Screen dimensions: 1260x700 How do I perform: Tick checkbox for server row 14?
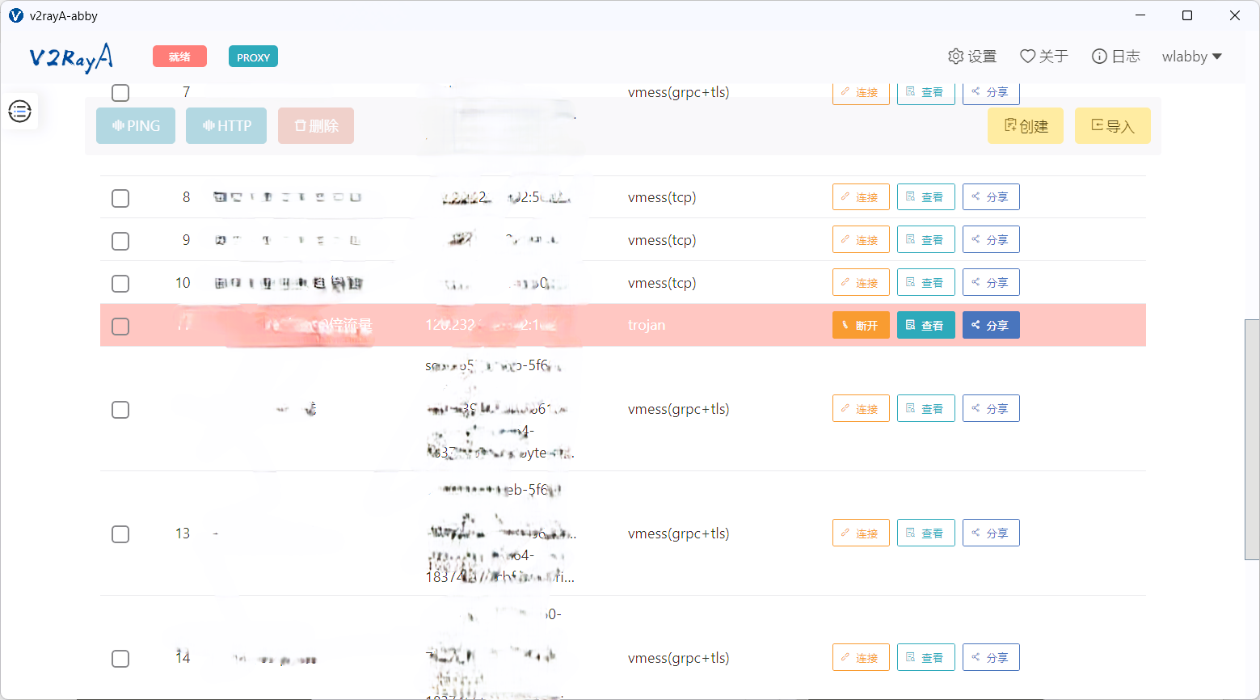pyautogui.click(x=120, y=659)
